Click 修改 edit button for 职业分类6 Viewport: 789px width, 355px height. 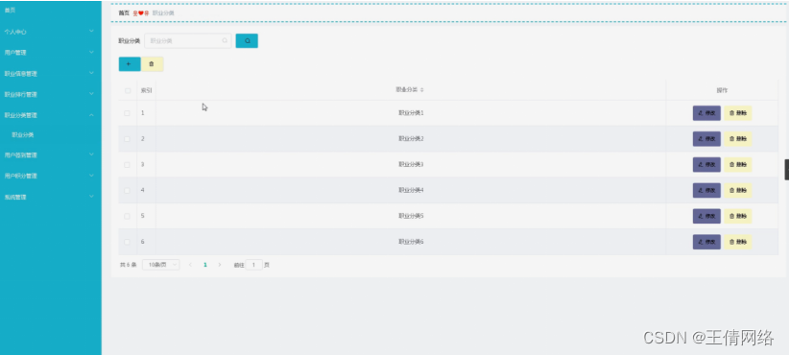coord(706,242)
